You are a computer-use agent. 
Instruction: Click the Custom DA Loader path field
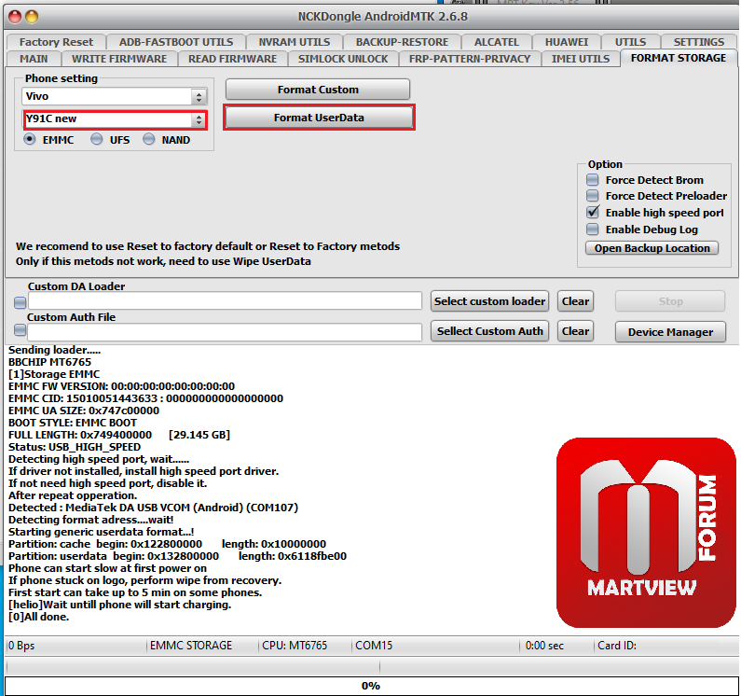click(x=225, y=301)
